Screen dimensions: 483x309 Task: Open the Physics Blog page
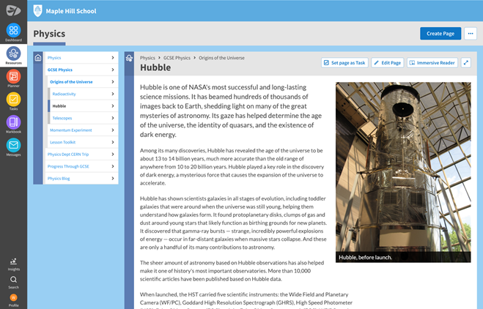[59, 178]
